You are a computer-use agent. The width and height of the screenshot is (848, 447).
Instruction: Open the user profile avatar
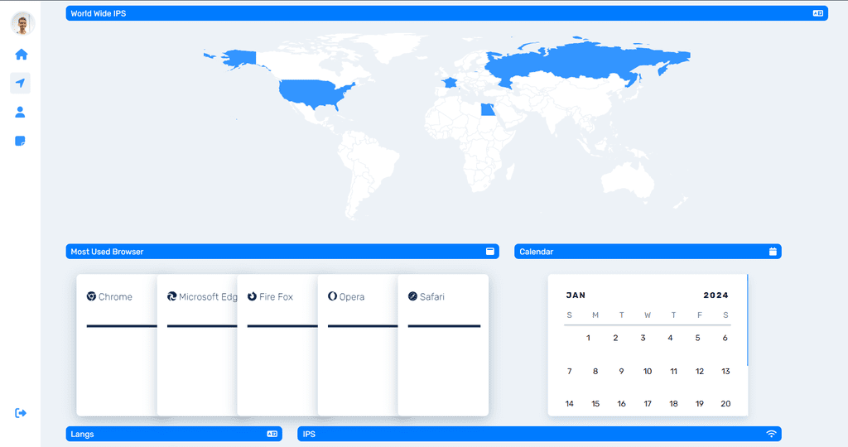pos(22,23)
